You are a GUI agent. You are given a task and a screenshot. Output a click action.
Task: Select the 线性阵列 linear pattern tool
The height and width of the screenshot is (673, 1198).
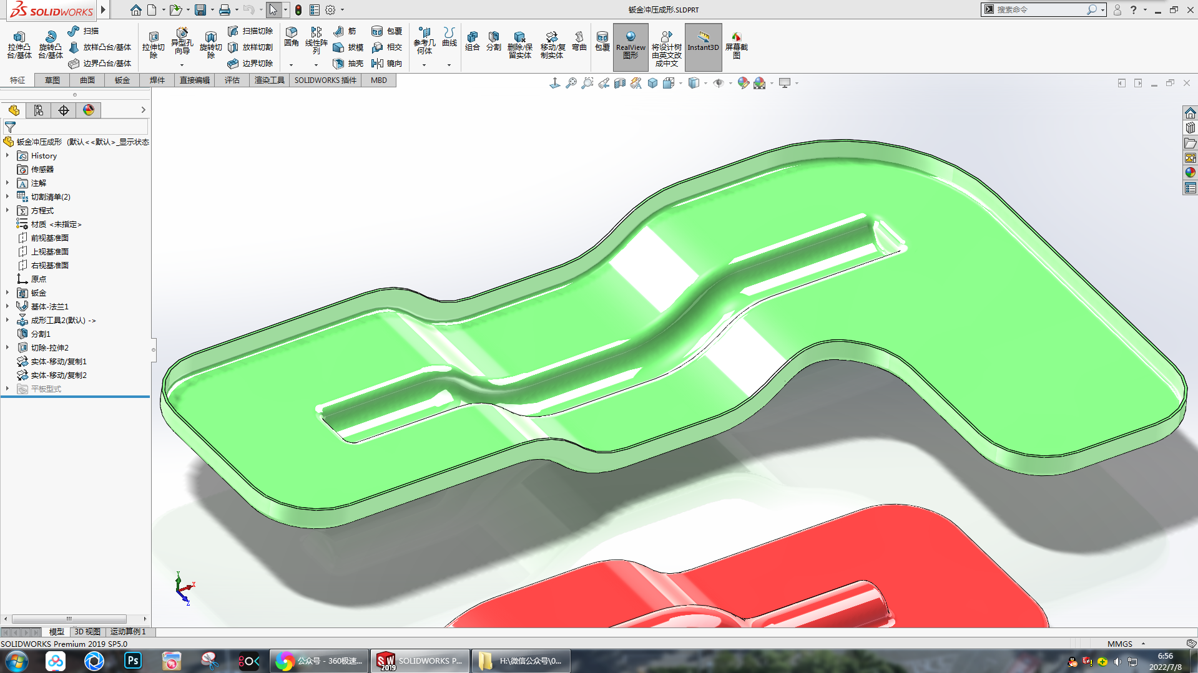point(317,41)
